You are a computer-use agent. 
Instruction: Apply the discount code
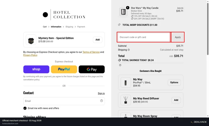tap(178, 37)
